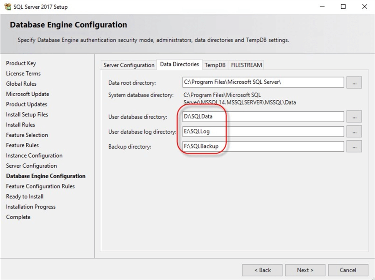Open the FILESTREAM tab
Viewport: 375px width, 280px height.
[x=246, y=65]
